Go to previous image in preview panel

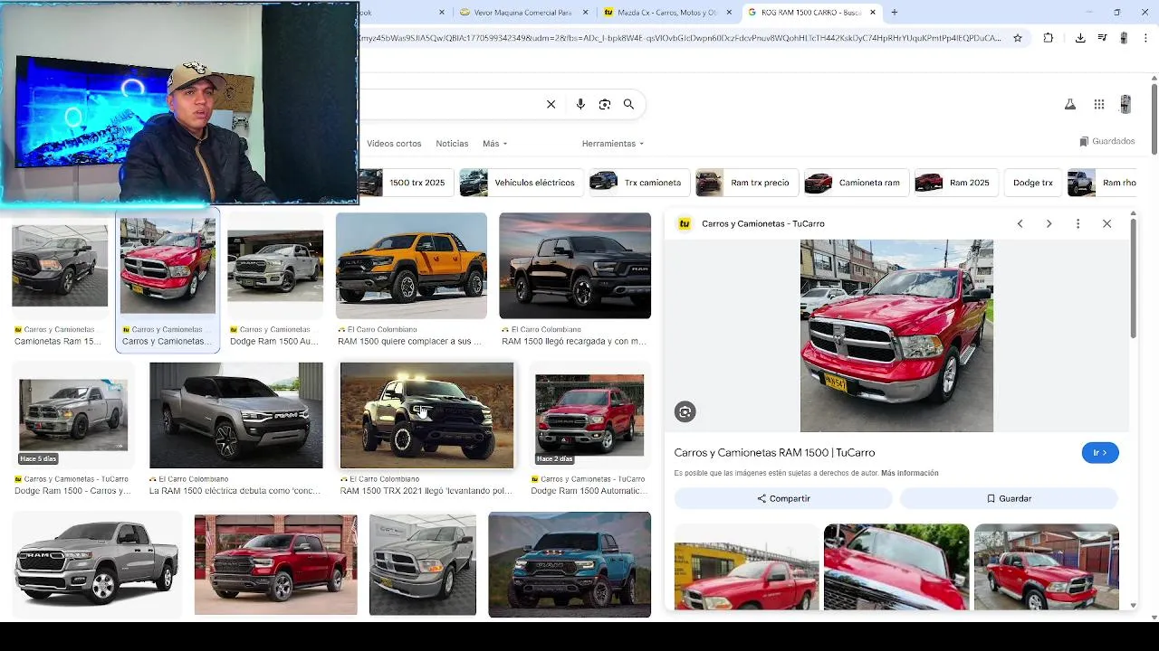pos(1020,223)
